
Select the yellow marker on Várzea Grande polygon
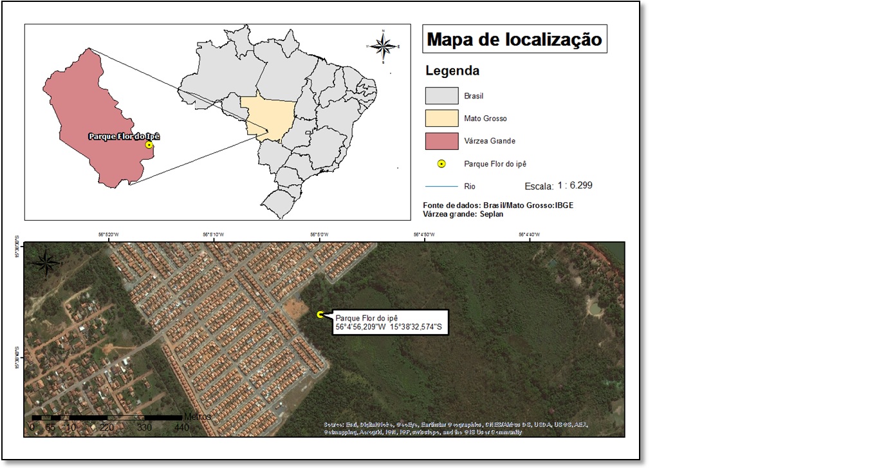point(149,145)
